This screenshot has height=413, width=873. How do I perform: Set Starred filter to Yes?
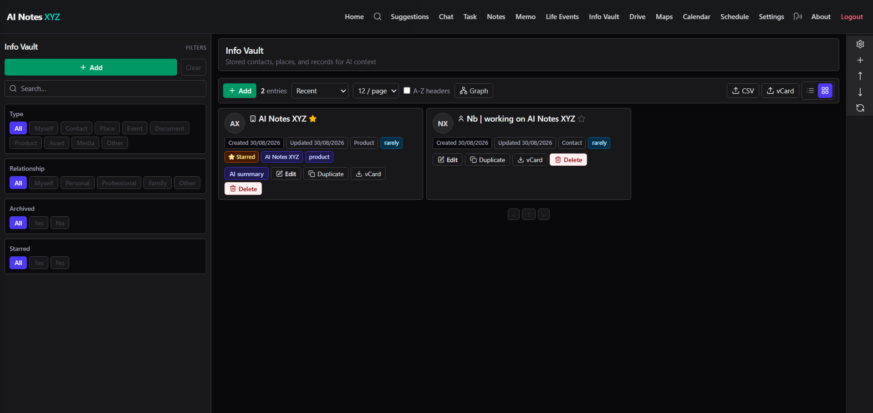39,263
